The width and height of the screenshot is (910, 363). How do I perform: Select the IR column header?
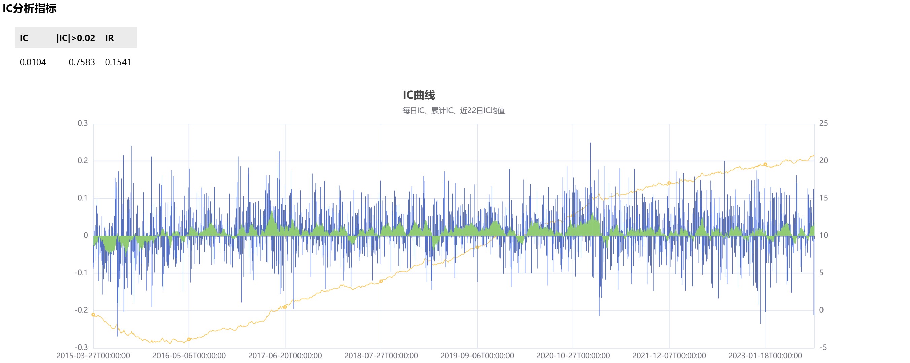click(x=109, y=38)
